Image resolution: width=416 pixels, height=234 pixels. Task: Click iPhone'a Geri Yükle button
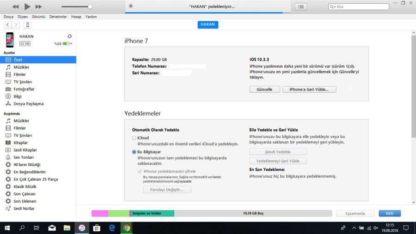pyautogui.click(x=309, y=90)
